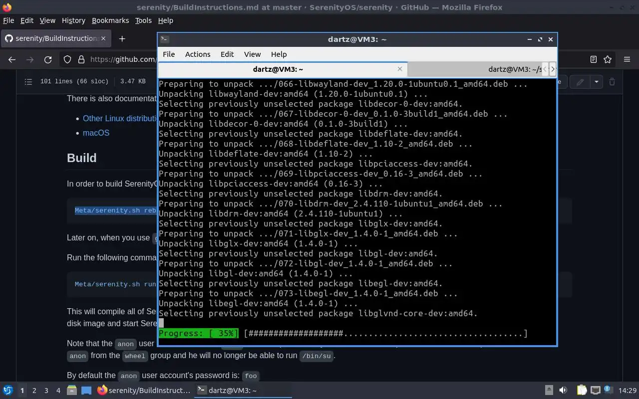Screen dimensions: 639x399
Task: Delete this file via GitHub trash icon
Action: pos(612,82)
